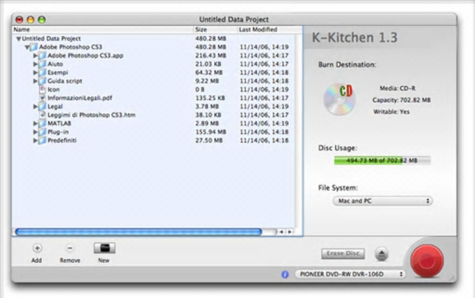Expand the Plug-in folder

coord(35,132)
